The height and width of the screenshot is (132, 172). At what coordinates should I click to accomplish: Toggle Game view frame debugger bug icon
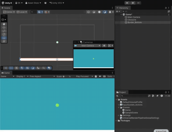[96, 76]
